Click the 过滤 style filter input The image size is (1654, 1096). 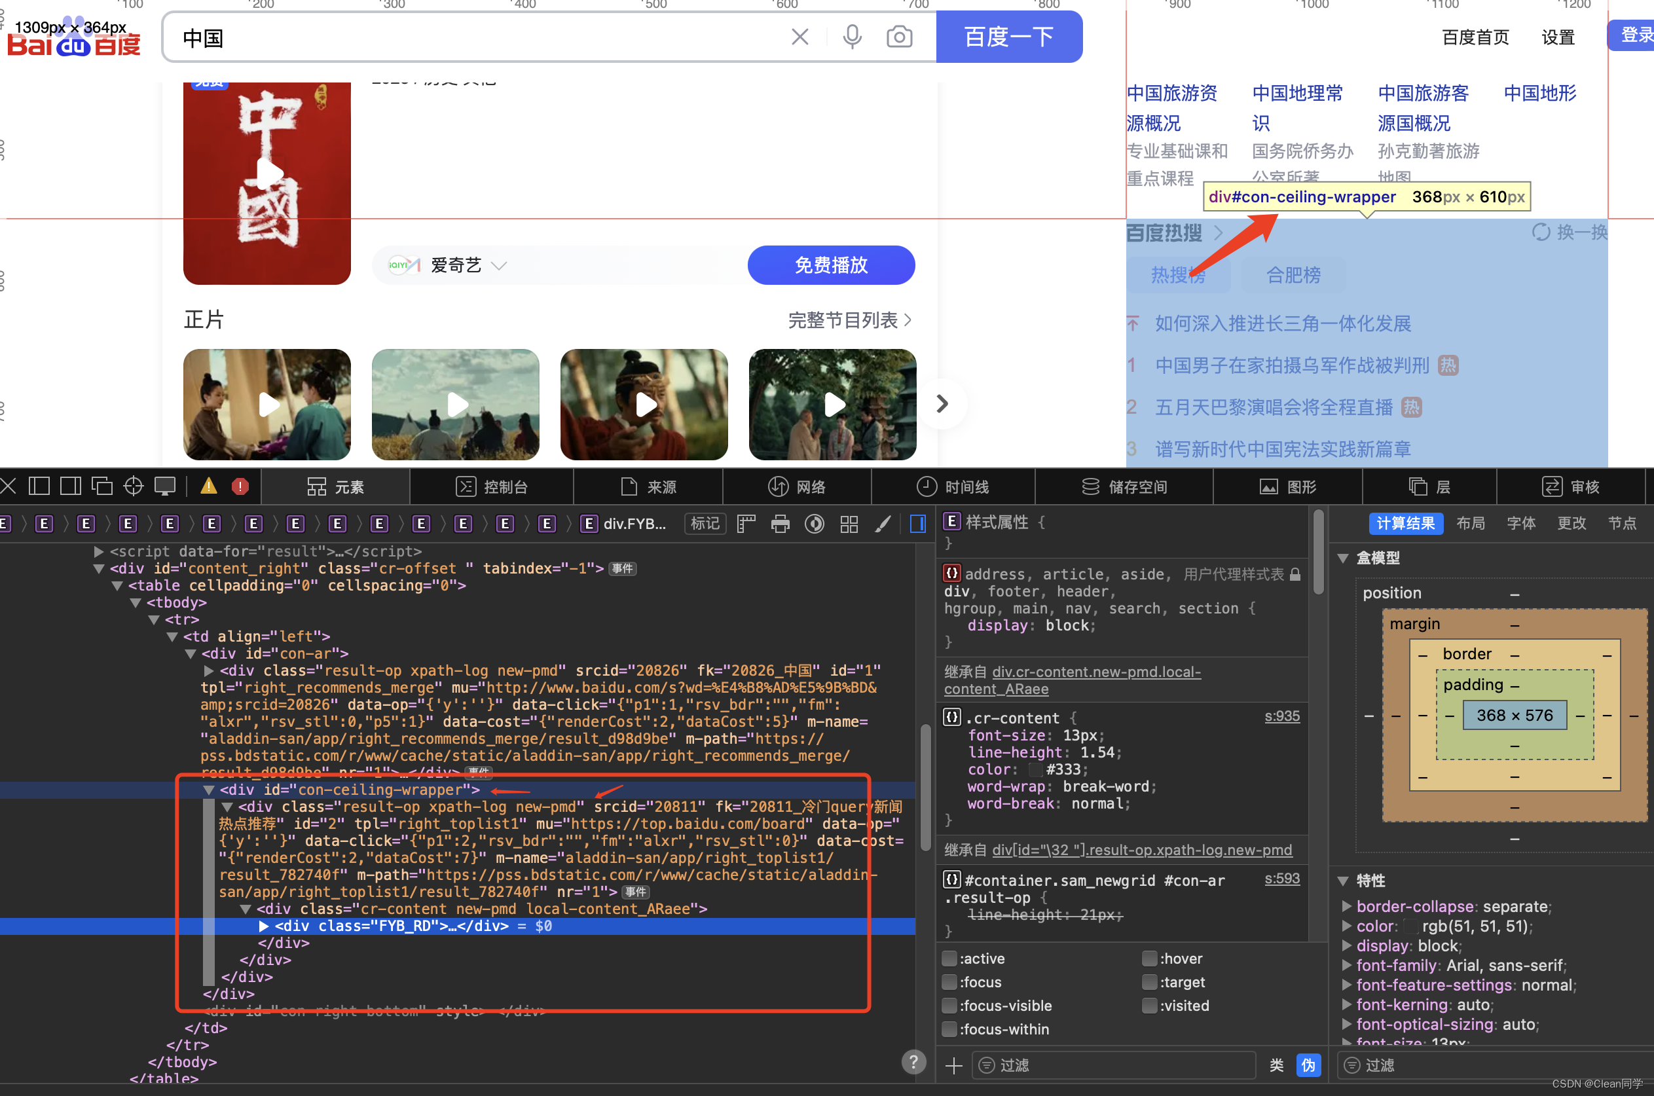[1112, 1065]
